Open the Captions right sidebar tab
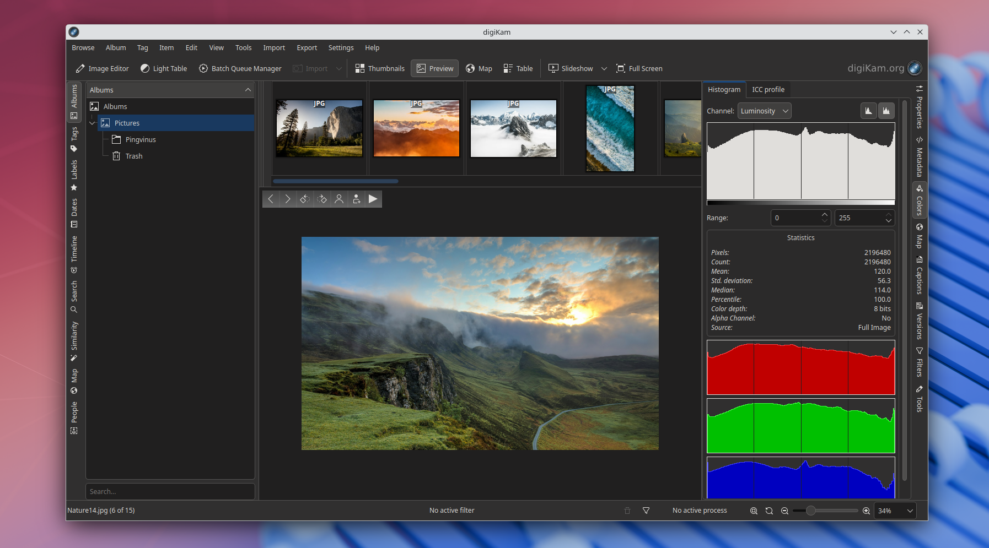The width and height of the screenshot is (989, 548). click(x=919, y=275)
